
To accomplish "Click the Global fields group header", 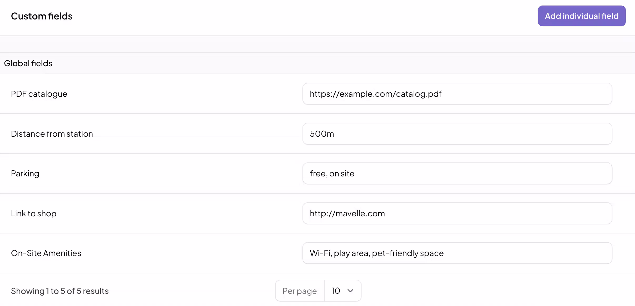I will [28, 63].
